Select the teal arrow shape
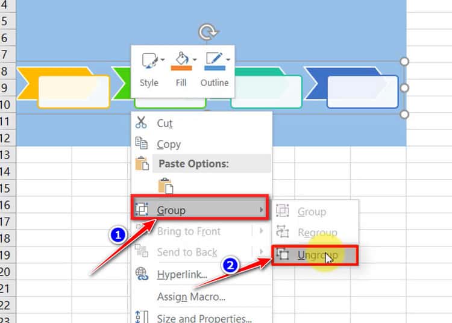This screenshot has width=452, height=323. [x=259, y=71]
